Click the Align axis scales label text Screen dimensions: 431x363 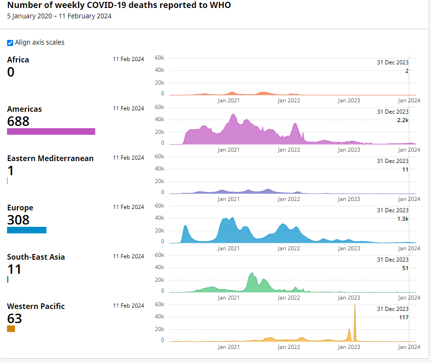(40, 43)
